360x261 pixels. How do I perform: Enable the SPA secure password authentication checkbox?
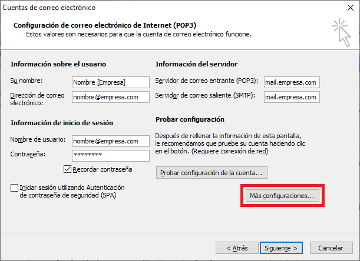point(15,188)
